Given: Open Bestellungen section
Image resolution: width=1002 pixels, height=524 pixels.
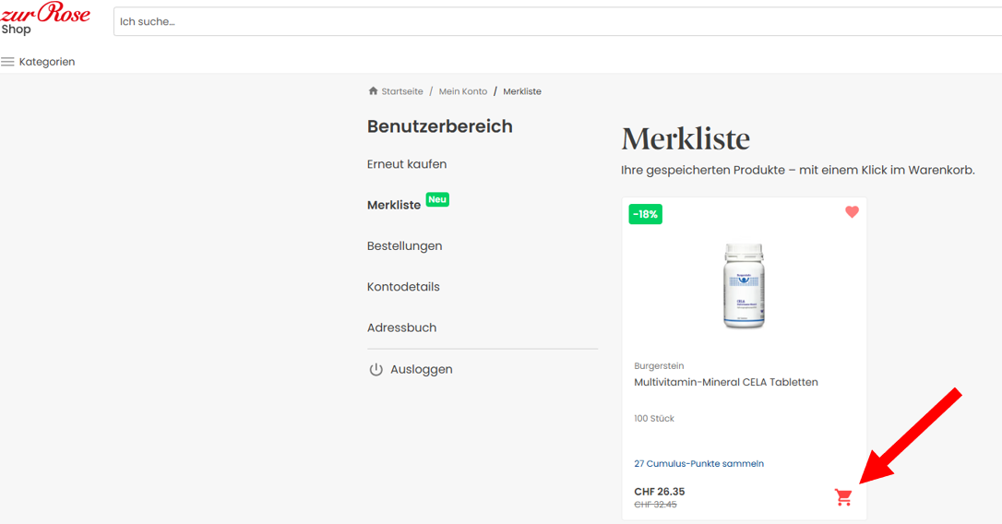Looking at the screenshot, I should 404,246.
